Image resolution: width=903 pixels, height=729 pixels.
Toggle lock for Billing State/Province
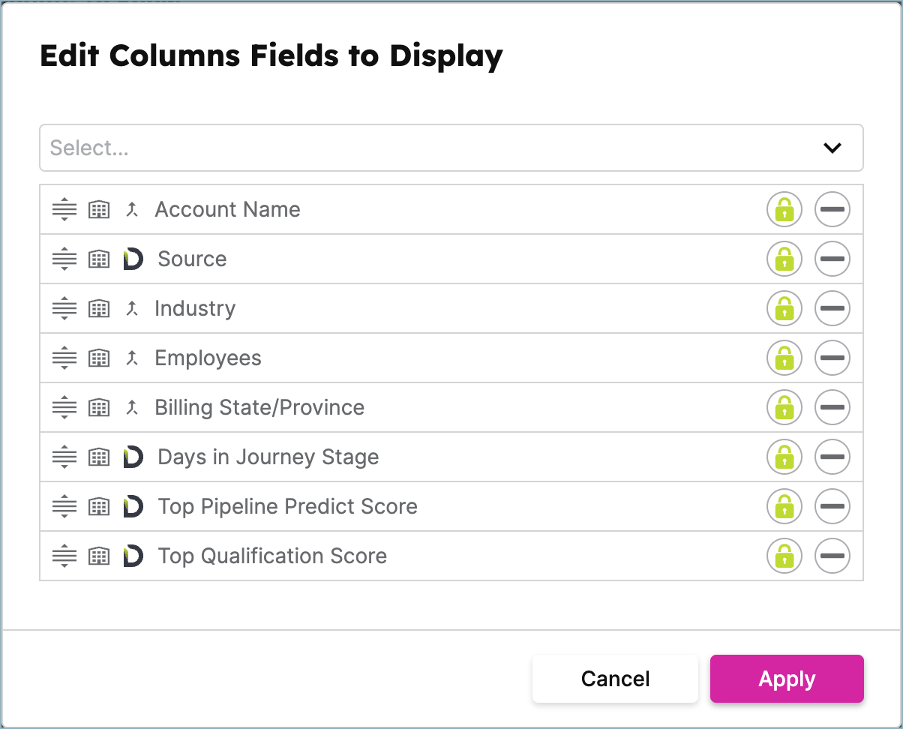click(784, 407)
